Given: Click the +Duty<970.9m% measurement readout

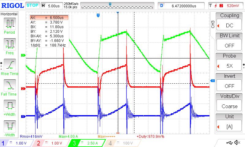Looking at the screenshot, I should coord(150,136).
